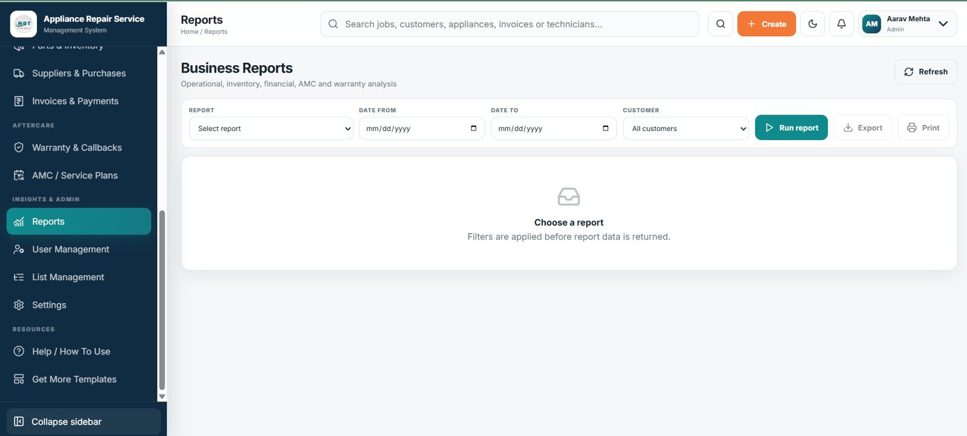967x436 pixels.
Task: Click the 'Business Reports' heading
Action: pos(236,68)
